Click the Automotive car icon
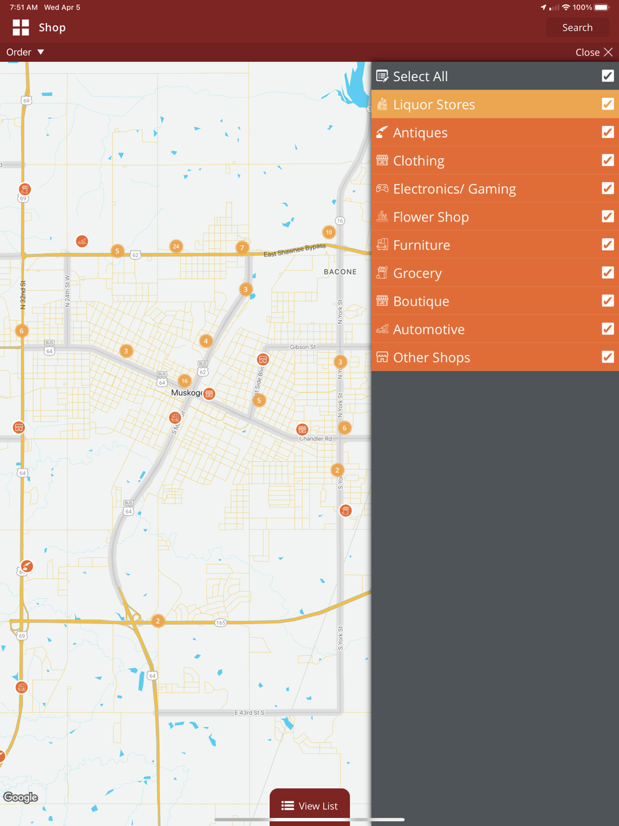The image size is (619, 826). pos(383,329)
